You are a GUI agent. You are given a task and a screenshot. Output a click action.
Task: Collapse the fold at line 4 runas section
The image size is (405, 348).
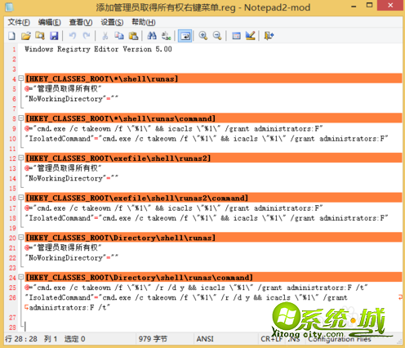[x=20, y=78]
